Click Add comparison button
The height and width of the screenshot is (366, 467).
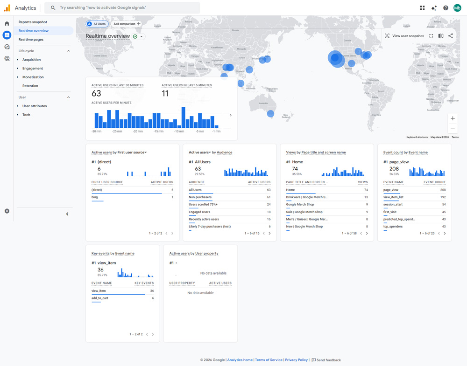point(127,24)
